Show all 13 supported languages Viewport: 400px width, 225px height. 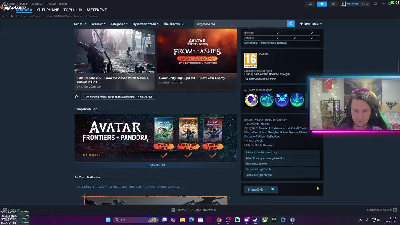click(266, 43)
